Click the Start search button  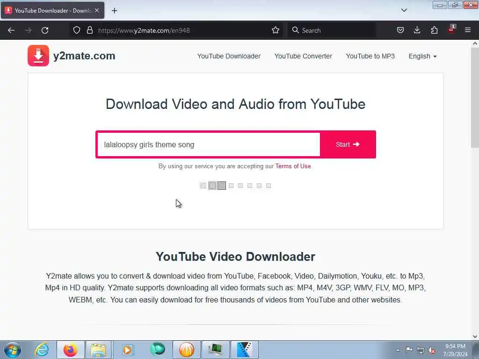click(348, 144)
